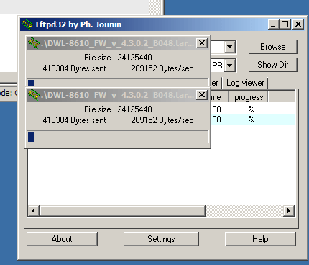Screen dimensions: 309x265
Task: Click the progress column header
Action: (249, 97)
